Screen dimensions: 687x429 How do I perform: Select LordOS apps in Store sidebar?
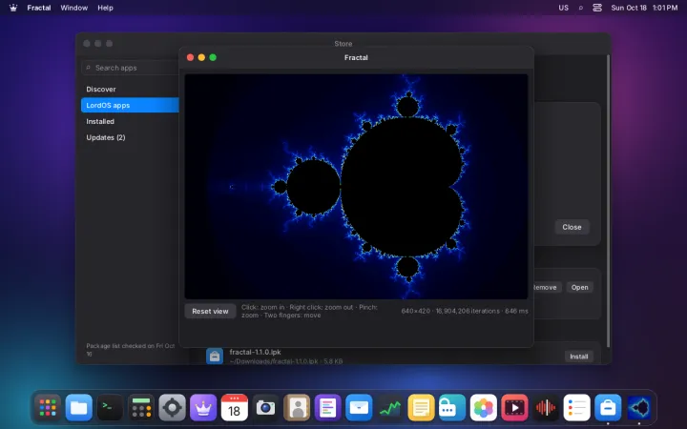pyautogui.click(x=130, y=105)
